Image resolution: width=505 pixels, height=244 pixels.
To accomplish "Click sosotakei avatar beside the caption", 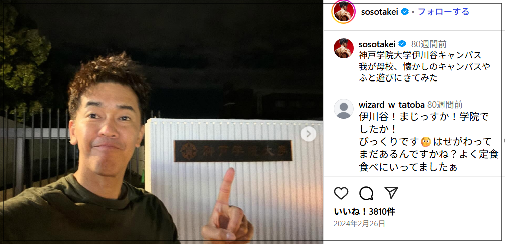I will (344, 48).
